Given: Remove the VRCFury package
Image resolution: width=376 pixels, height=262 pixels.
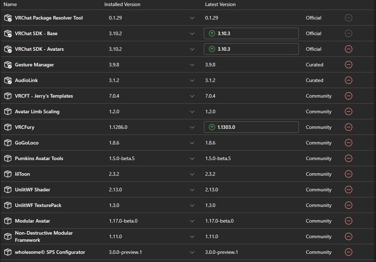Looking at the screenshot, I should click(348, 127).
